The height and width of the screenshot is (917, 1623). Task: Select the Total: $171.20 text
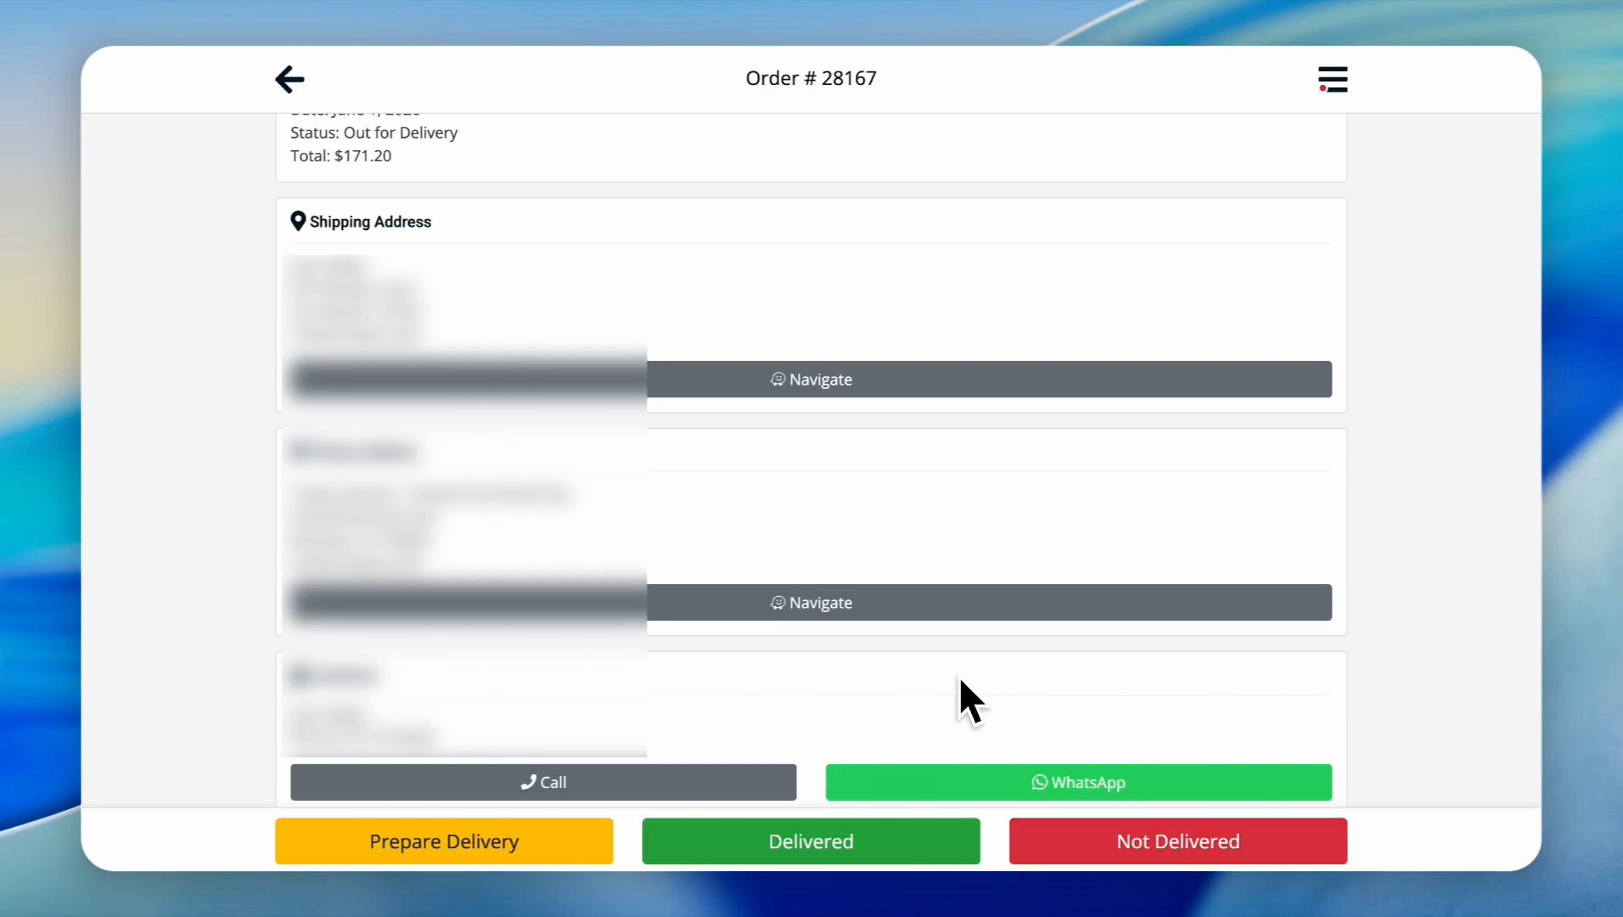click(x=340, y=155)
